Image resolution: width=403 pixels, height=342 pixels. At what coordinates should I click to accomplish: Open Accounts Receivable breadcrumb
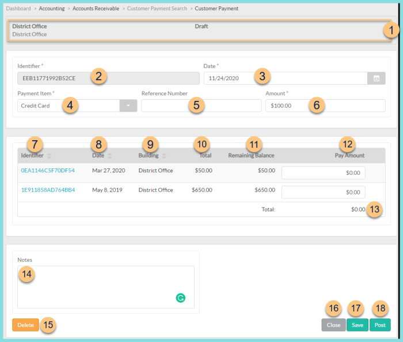pyautogui.click(x=96, y=9)
